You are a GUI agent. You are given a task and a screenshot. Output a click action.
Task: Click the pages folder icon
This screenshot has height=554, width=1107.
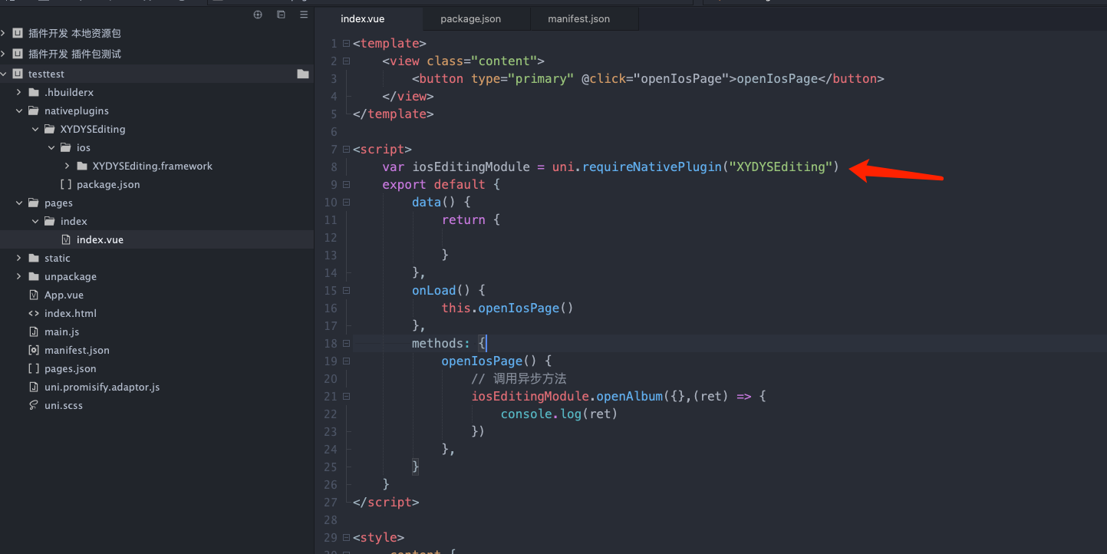point(34,203)
